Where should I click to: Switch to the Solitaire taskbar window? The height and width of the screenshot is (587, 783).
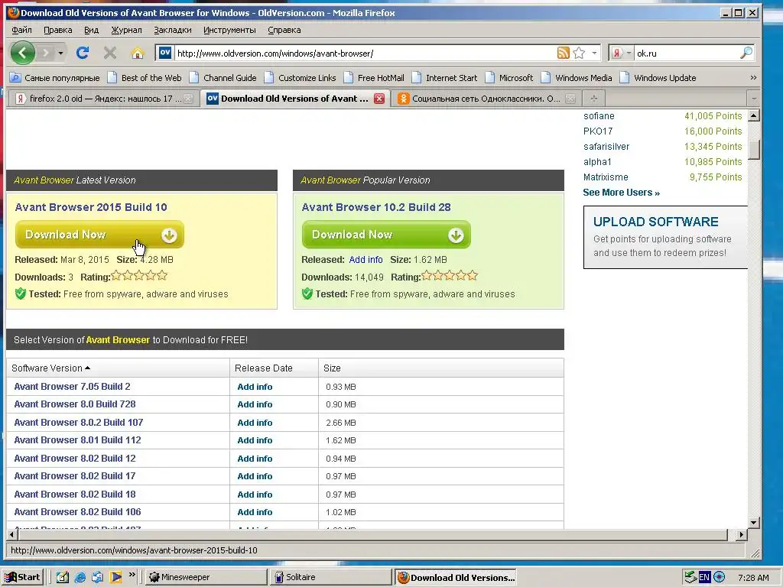331,578
